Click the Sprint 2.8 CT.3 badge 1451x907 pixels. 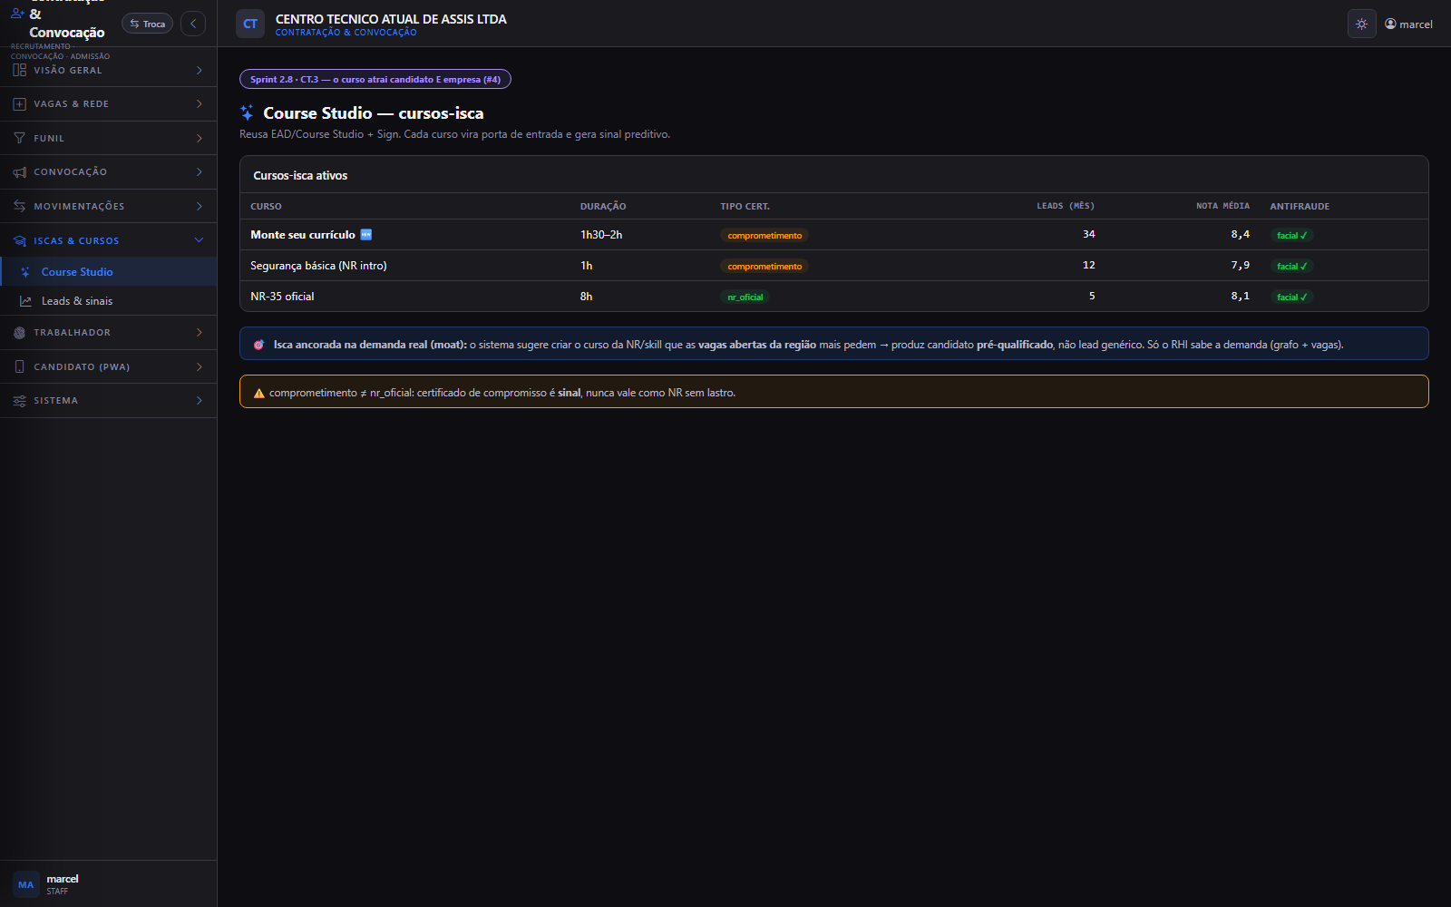(x=375, y=79)
